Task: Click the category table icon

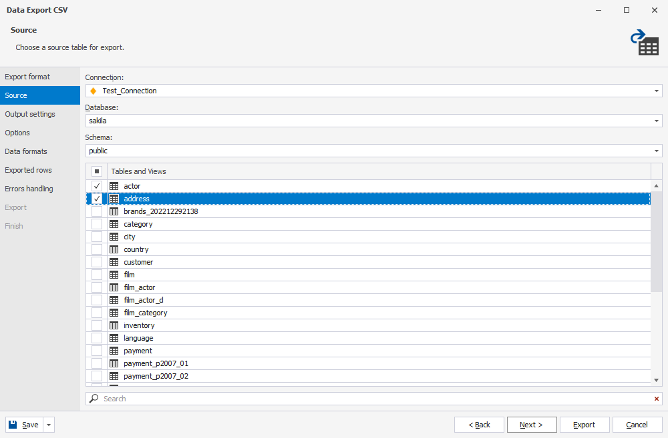Action: [114, 224]
